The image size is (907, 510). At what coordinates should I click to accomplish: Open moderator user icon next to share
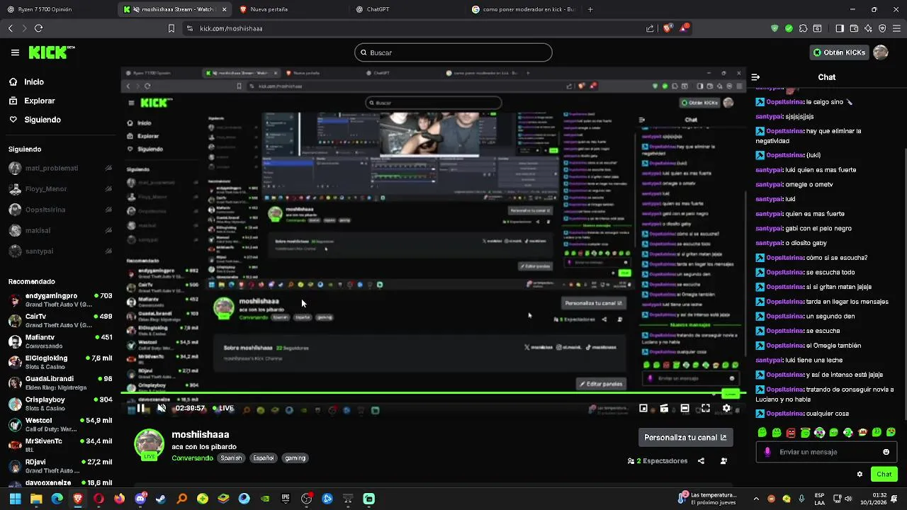pos(723,461)
